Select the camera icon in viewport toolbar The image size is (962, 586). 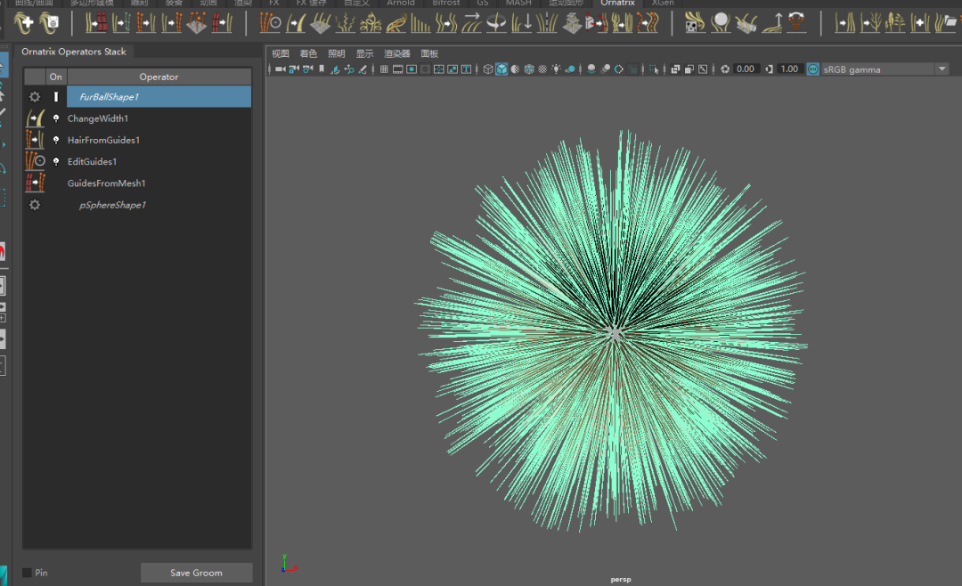(280, 69)
